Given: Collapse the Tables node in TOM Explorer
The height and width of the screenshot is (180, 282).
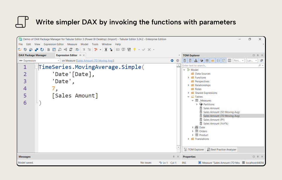Looking at the screenshot, I should (x=188, y=96).
